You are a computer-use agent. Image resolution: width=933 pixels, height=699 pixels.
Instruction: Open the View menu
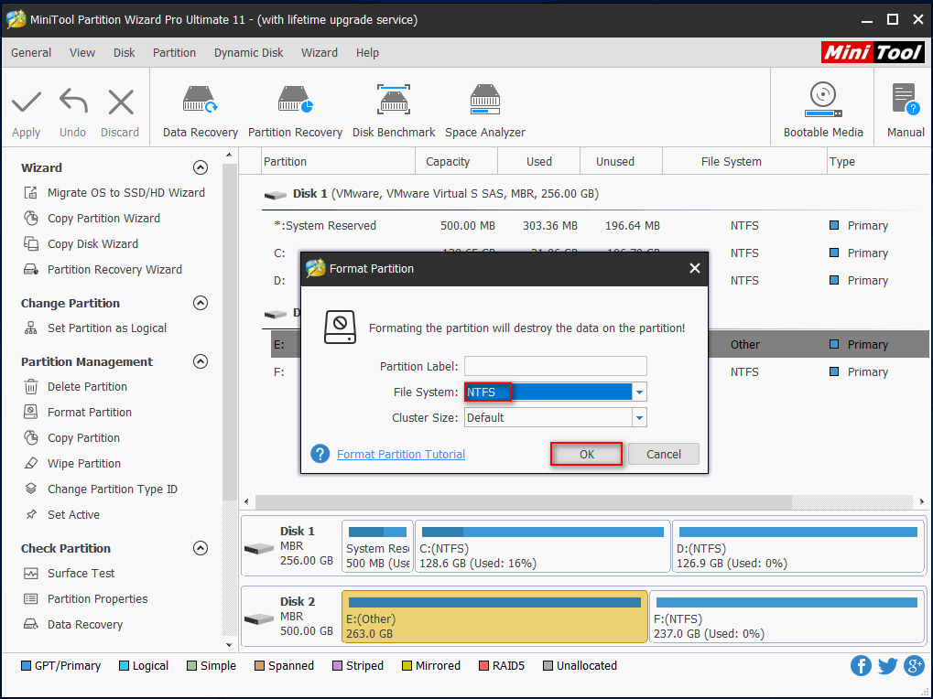(x=82, y=52)
